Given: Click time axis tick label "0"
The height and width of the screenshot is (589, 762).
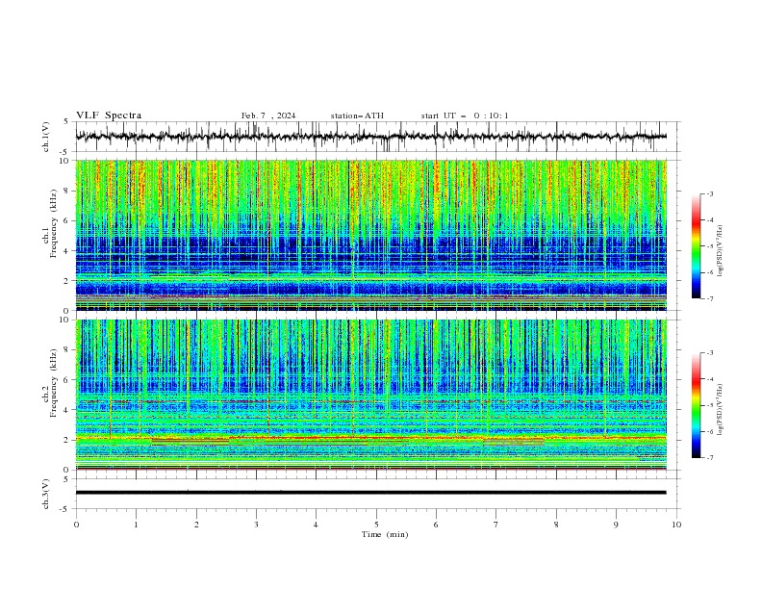Looking at the screenshot, I should (x=76, y=525).
